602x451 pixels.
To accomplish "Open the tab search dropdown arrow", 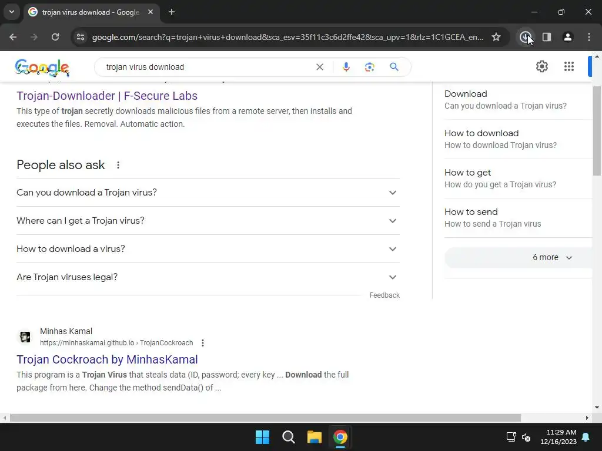I will [12, 12].
